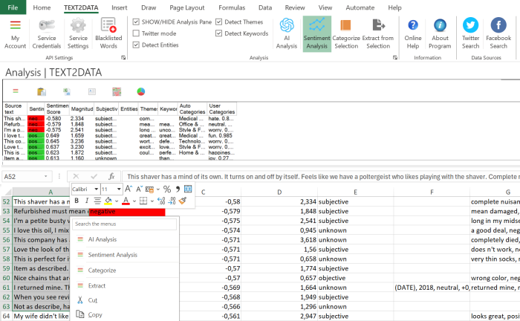Toggle Detect Entities checkbox
Viewport: 520px width, 321px height.
[136, 45]
